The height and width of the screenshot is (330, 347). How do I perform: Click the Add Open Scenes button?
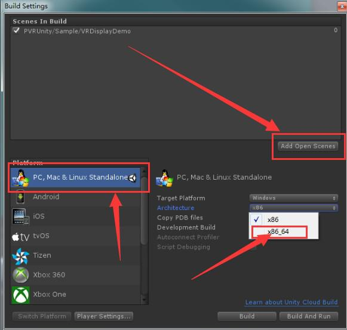click(308, 146)
